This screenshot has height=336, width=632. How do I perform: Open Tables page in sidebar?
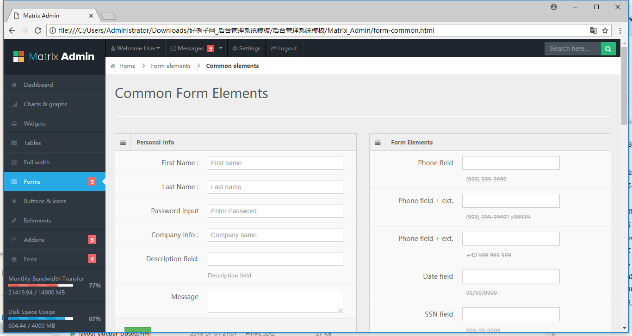click(55, 143)
